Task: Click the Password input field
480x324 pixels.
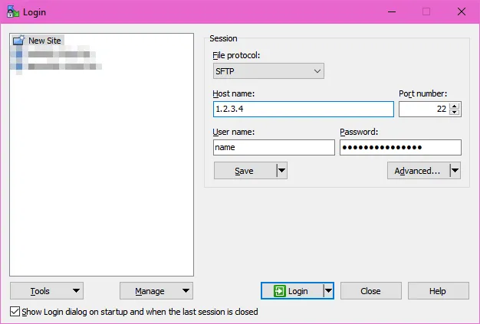Action: [x=400, y=148]
